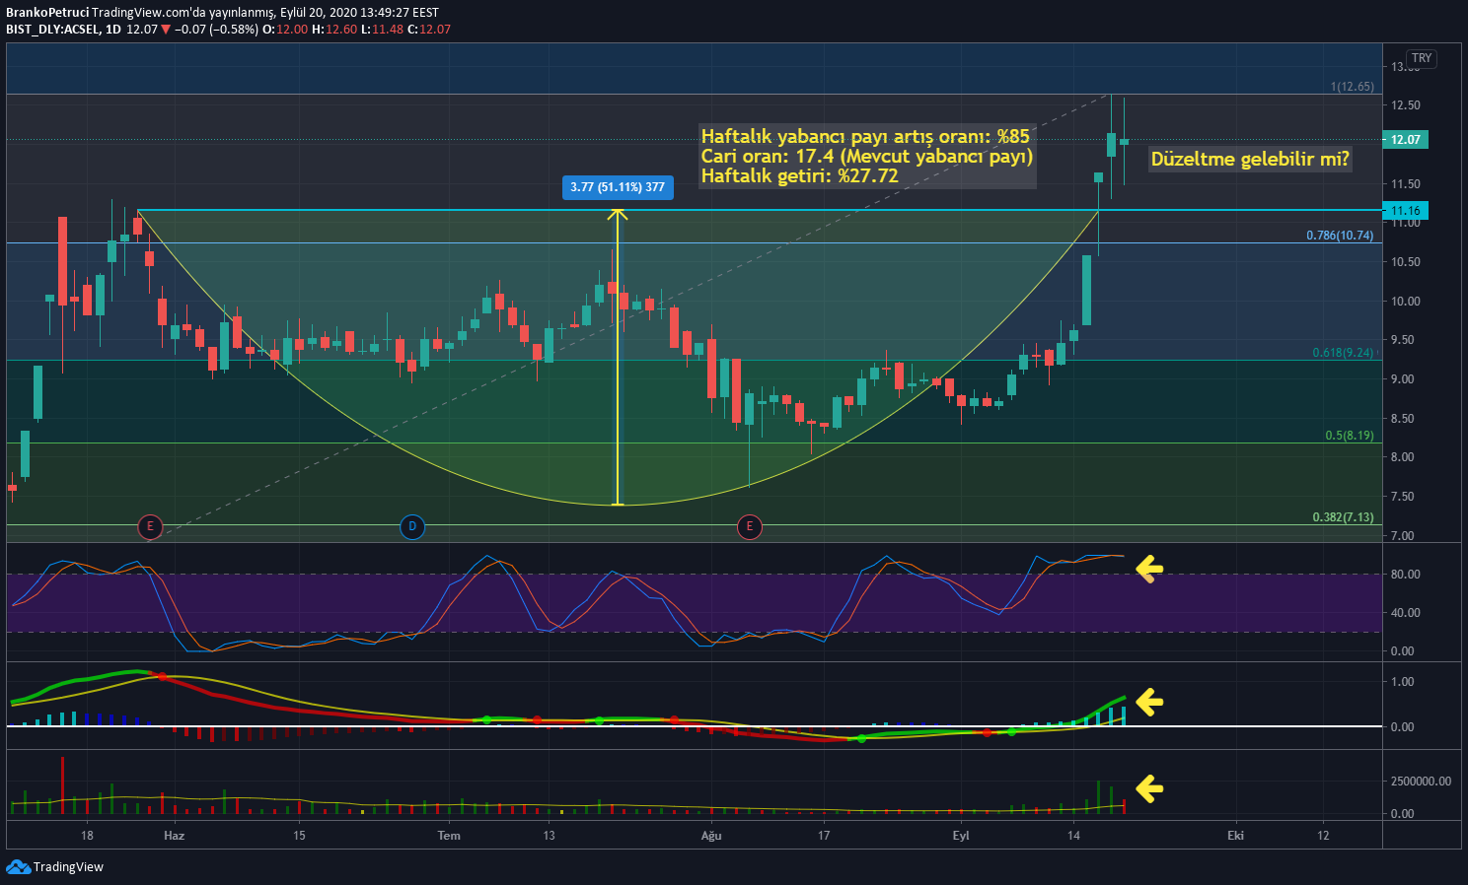Click the 12.50 level on the price axis

click(1406, 105)
